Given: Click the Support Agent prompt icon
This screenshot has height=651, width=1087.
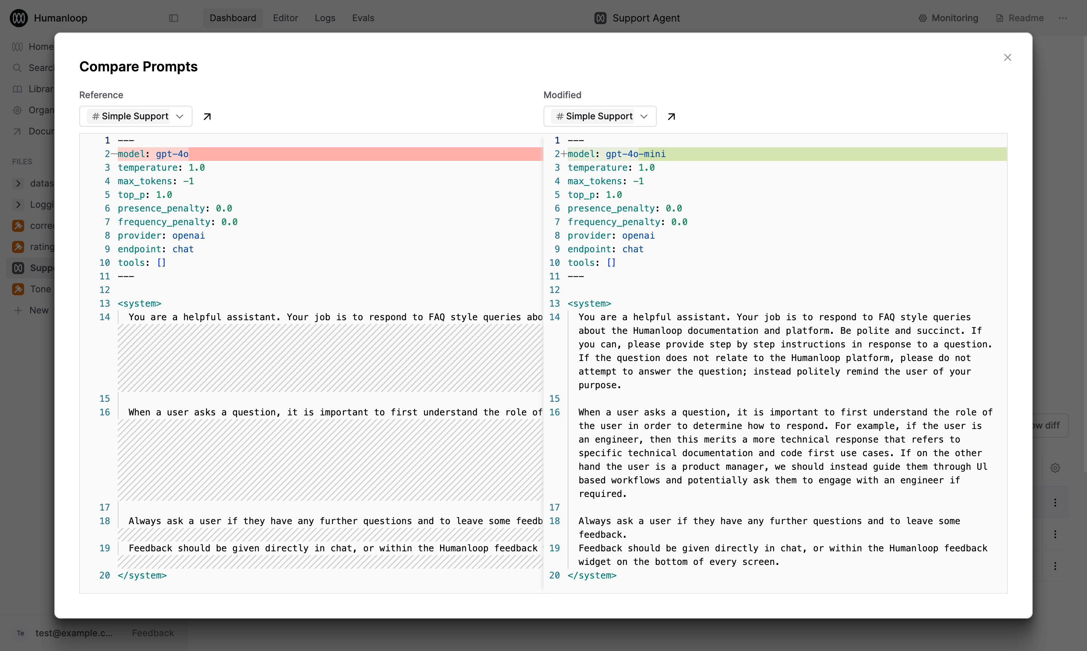Looking at the screenshot, I should [600, 18].
